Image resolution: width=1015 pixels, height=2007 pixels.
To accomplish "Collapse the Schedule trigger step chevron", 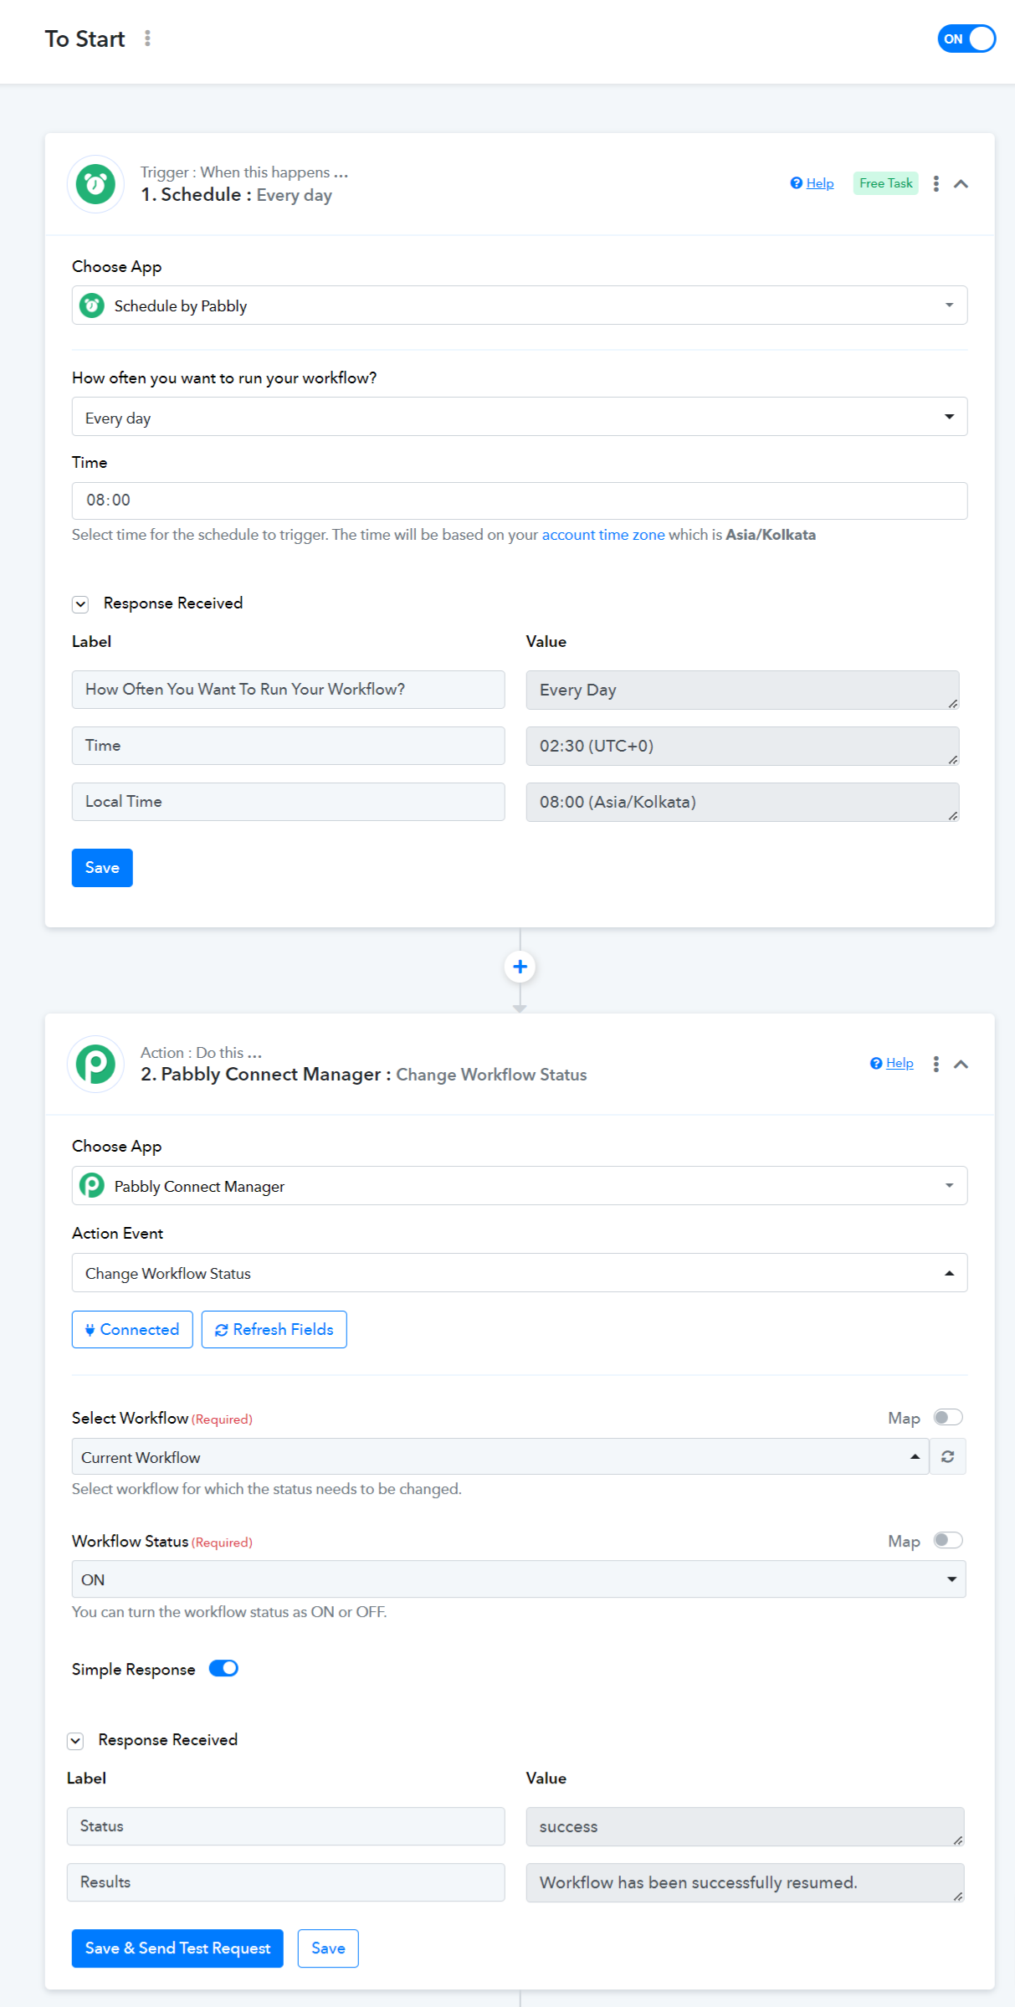I will (x=961, y=184).
